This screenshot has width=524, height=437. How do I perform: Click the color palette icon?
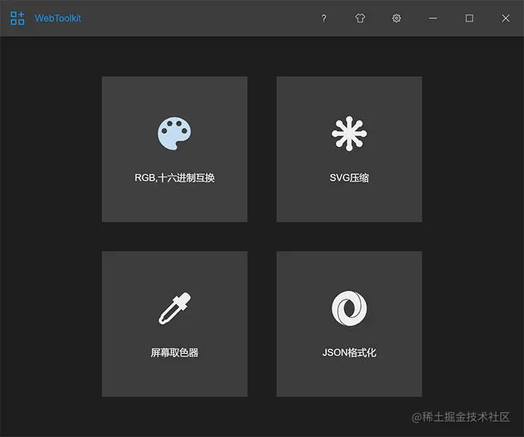point(175,133)
